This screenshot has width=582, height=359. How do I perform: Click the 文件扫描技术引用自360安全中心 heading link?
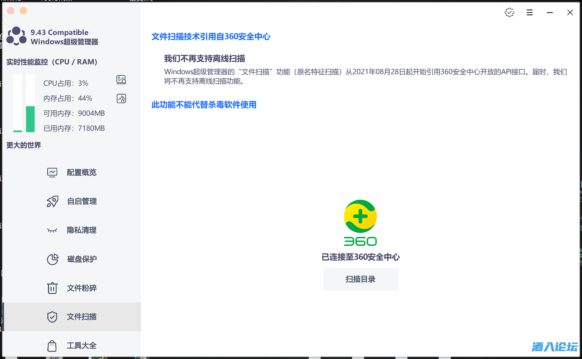[x=211, y=37]
